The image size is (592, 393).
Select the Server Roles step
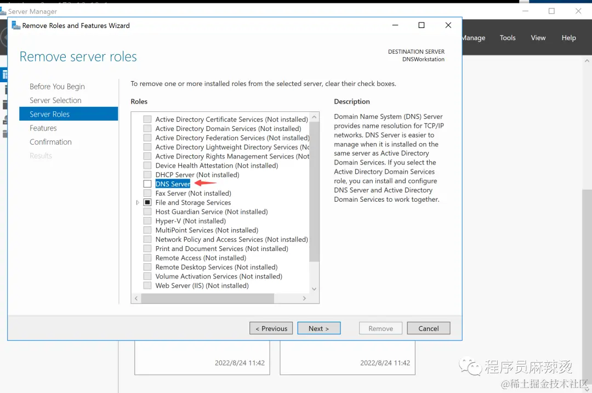tap(69, 114)
